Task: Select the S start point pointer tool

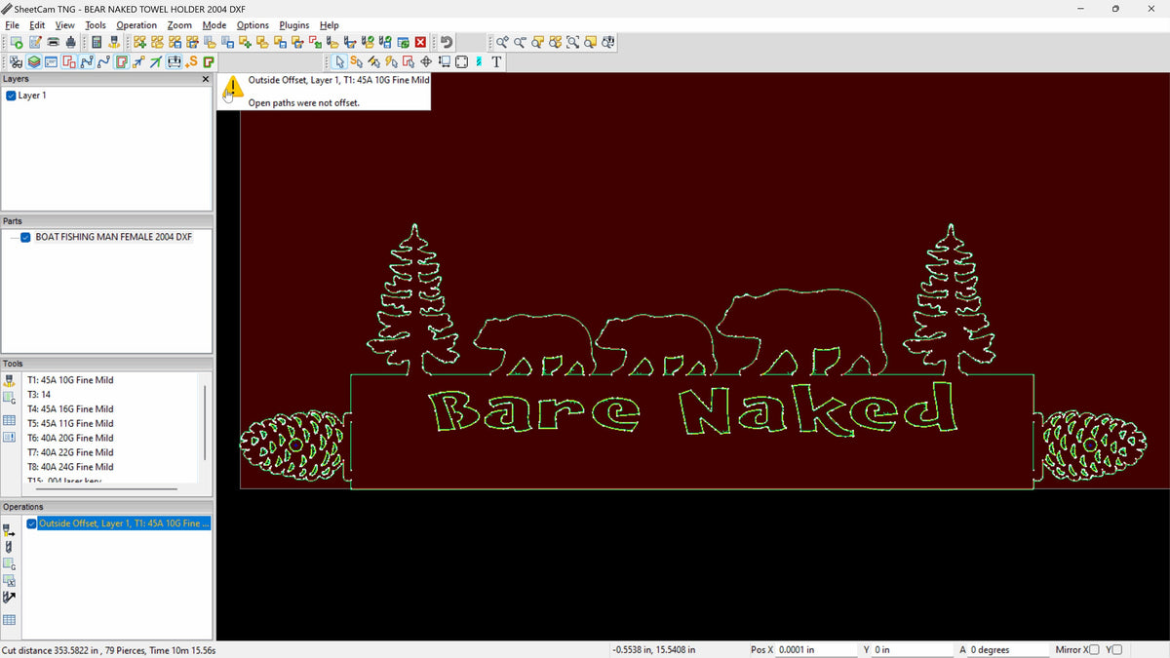Action: point(357,61)
